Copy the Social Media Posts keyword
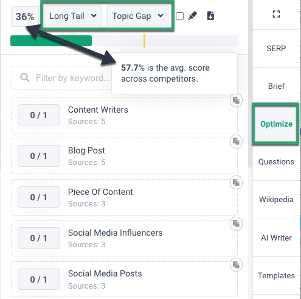 point(236,265)
